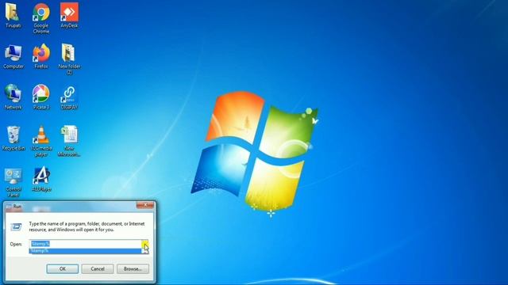Open the Tirupati folder on desktop
508x285 pixels.
pos(13,16)
